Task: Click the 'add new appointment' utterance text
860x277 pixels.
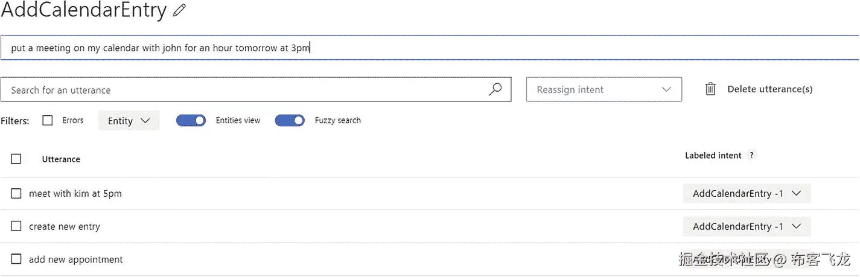Action: pos(76,259)
